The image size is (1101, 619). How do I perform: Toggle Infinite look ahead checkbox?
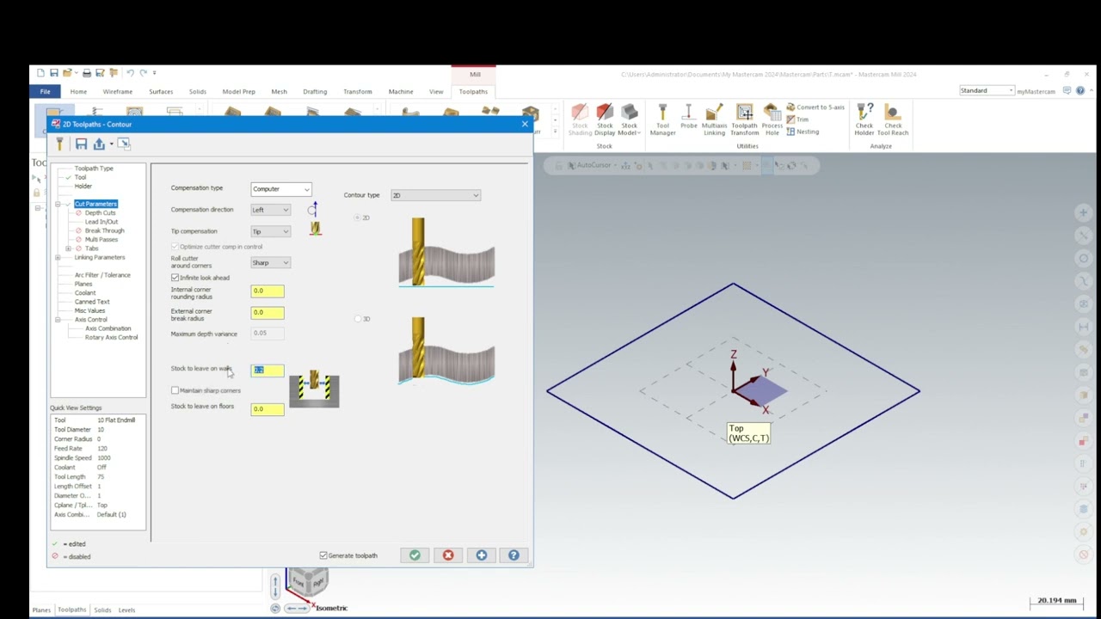coord(175,278)
